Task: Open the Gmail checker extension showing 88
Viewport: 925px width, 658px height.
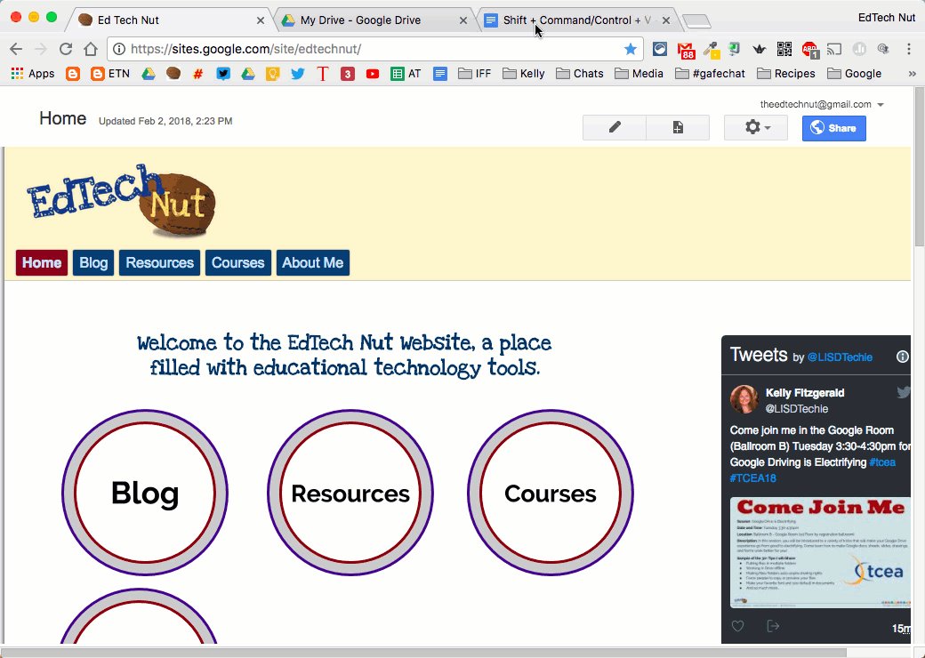Action: tap(686, 50)
